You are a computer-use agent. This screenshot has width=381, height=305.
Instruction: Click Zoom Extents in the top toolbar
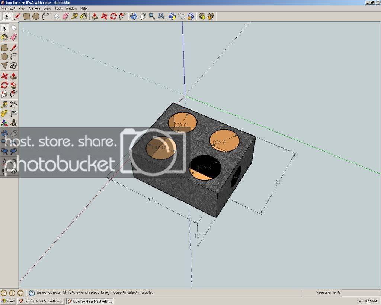click(x=161, y=16)
